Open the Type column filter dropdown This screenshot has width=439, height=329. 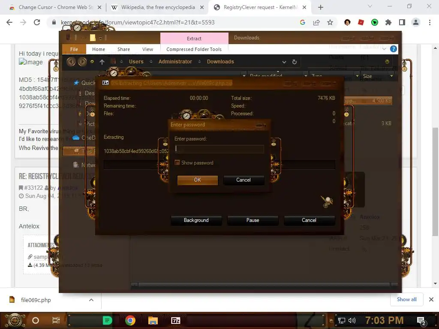coord(357,76)
